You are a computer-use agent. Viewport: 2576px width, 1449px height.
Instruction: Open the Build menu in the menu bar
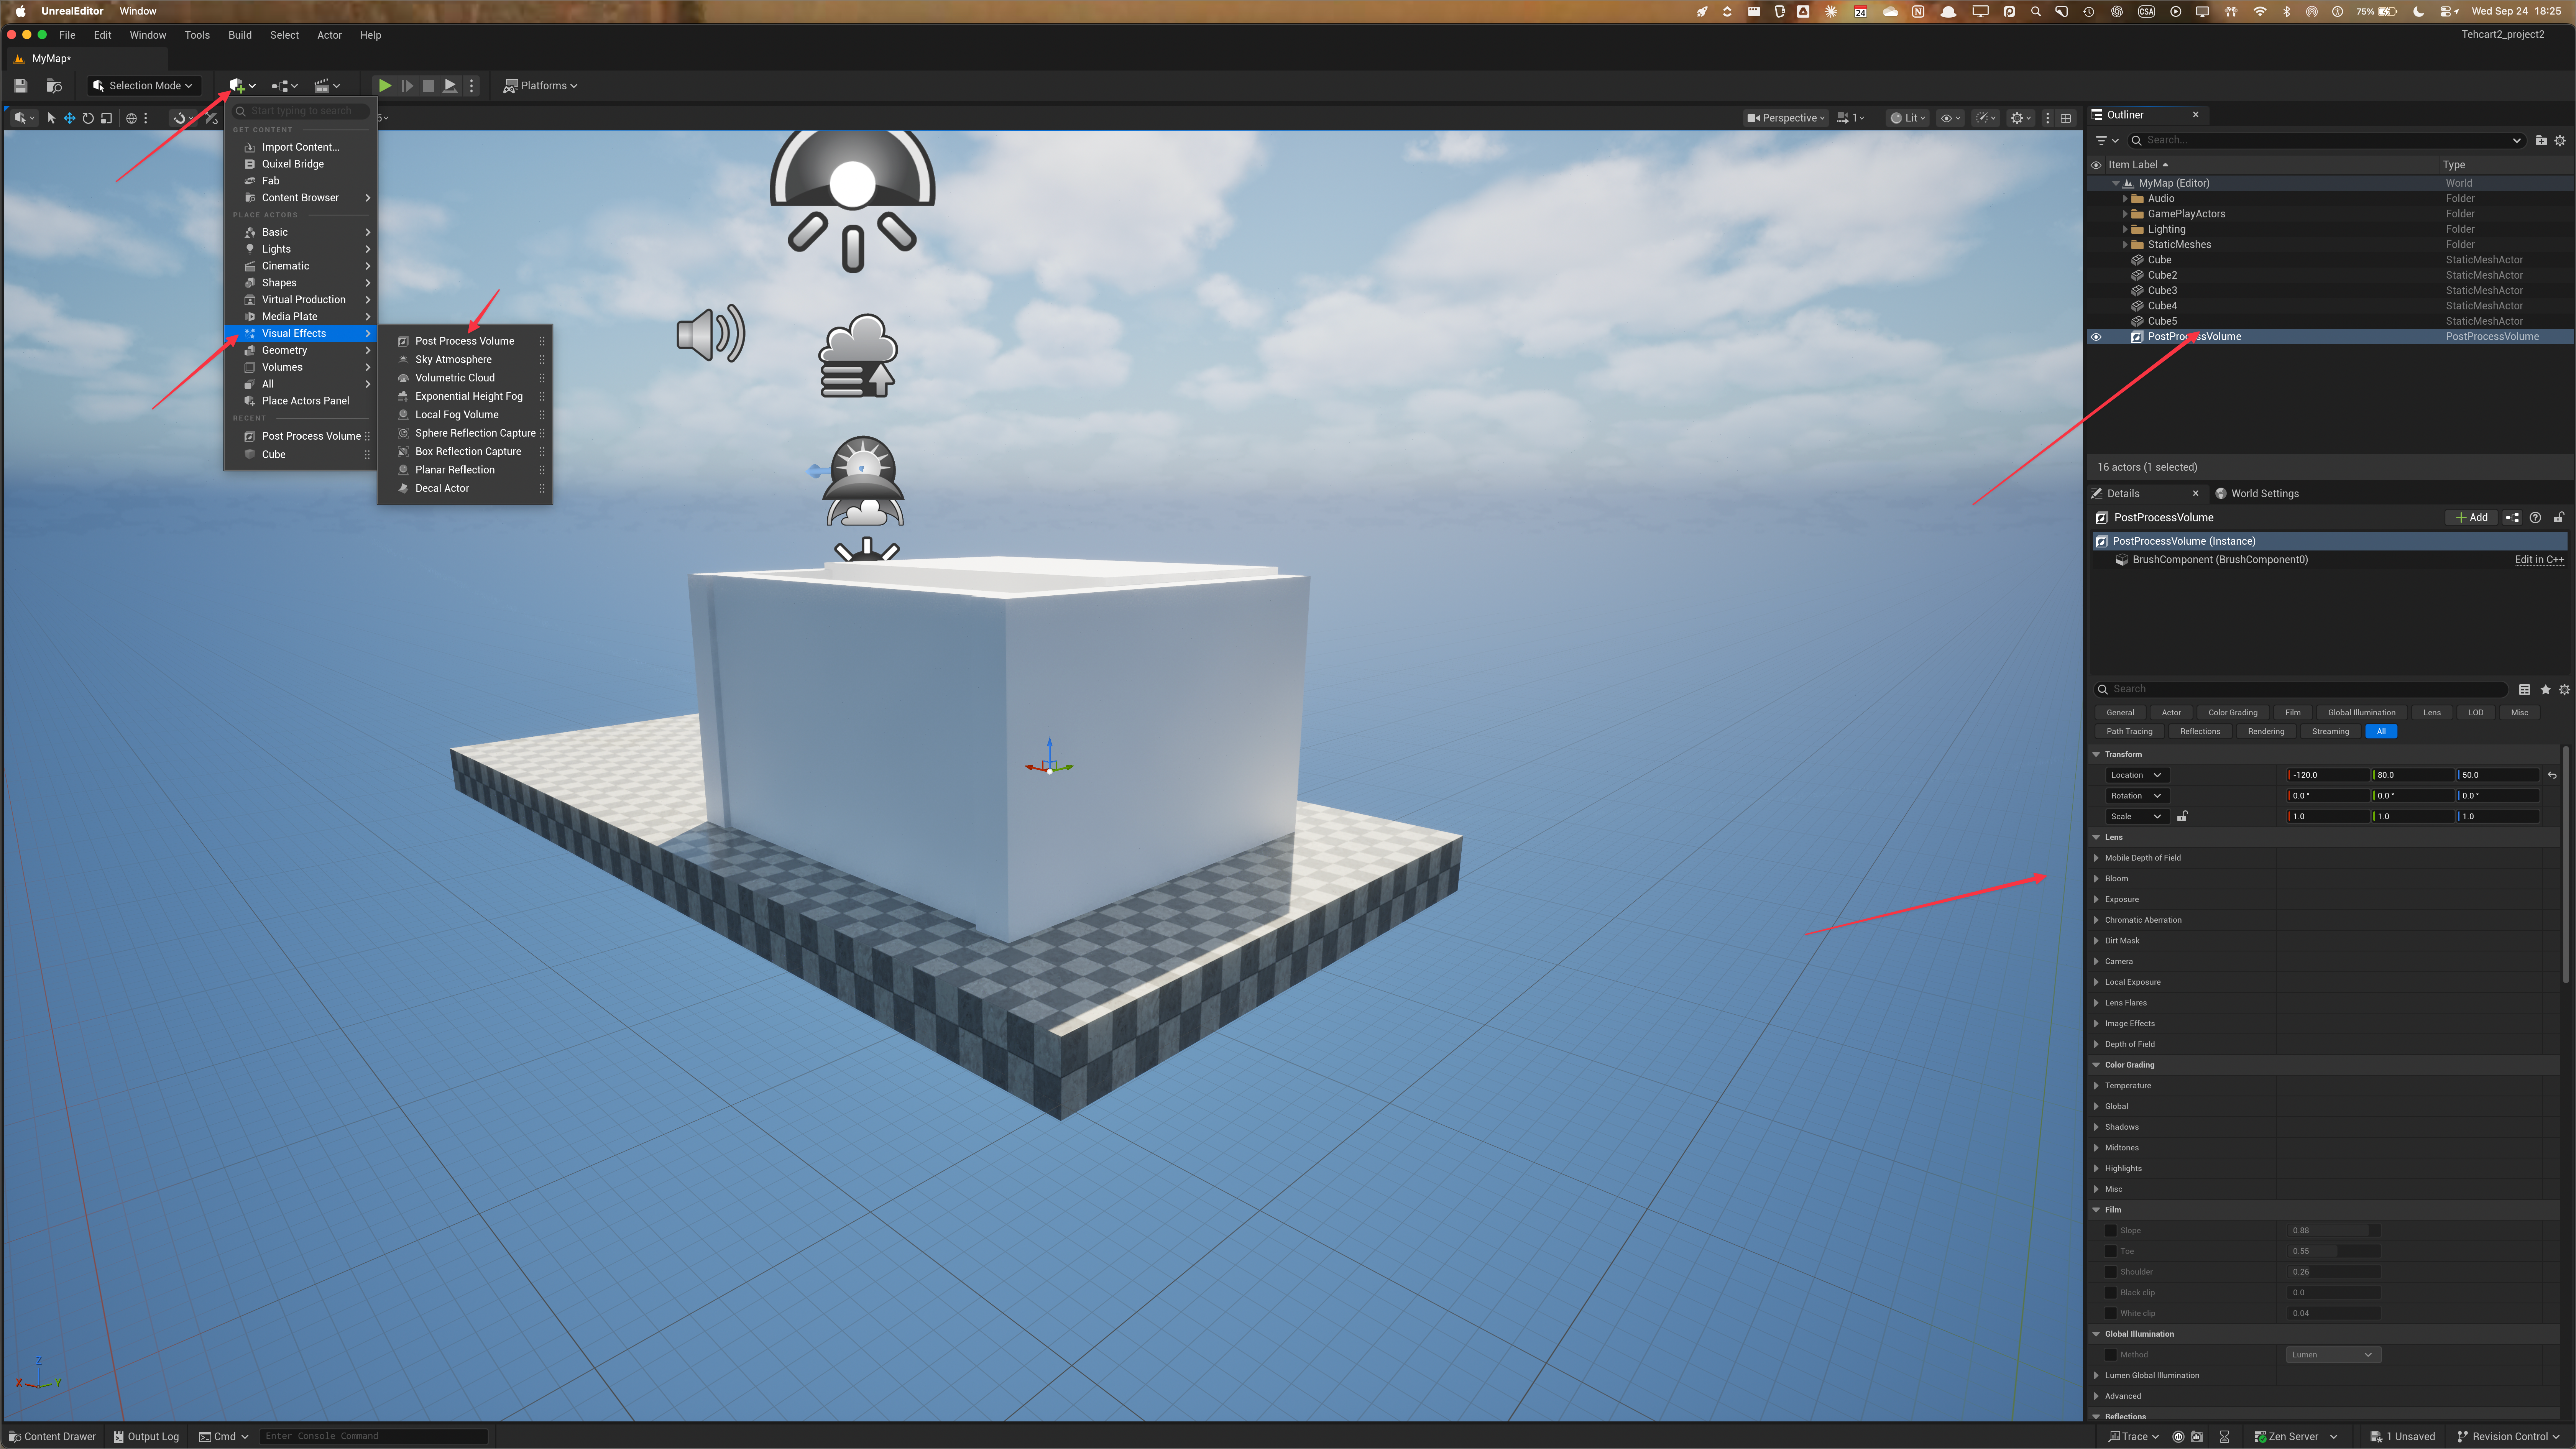(x=240, y=35)
